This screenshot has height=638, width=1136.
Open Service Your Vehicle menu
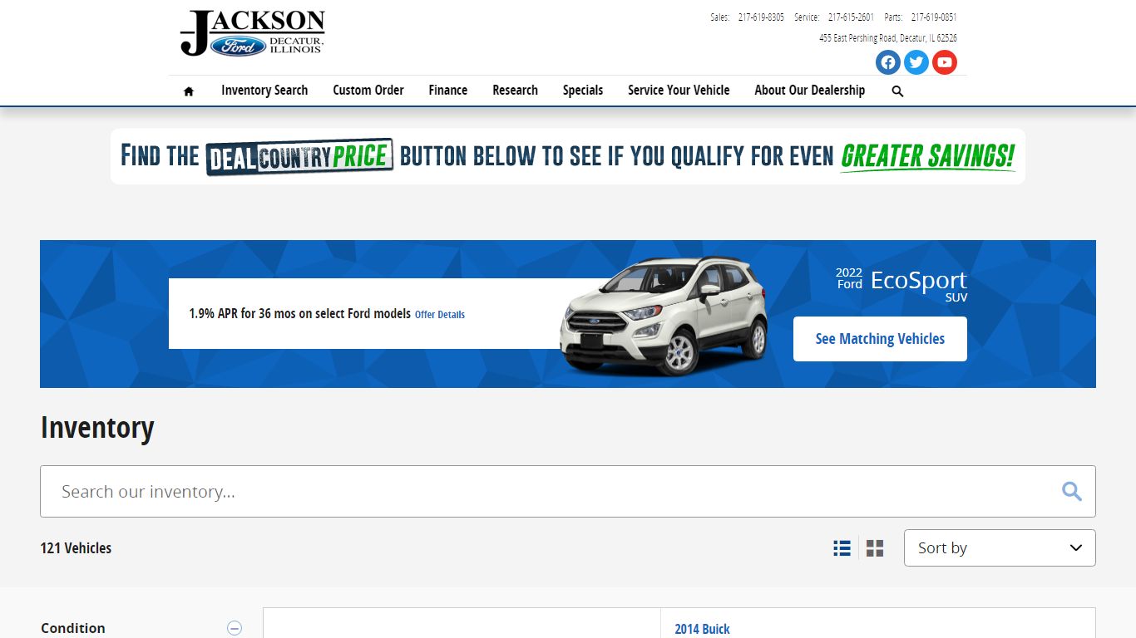coord(679,91)
